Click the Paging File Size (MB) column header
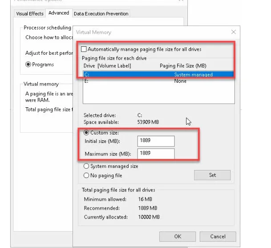271x248 pixels. tap(183, 66)
